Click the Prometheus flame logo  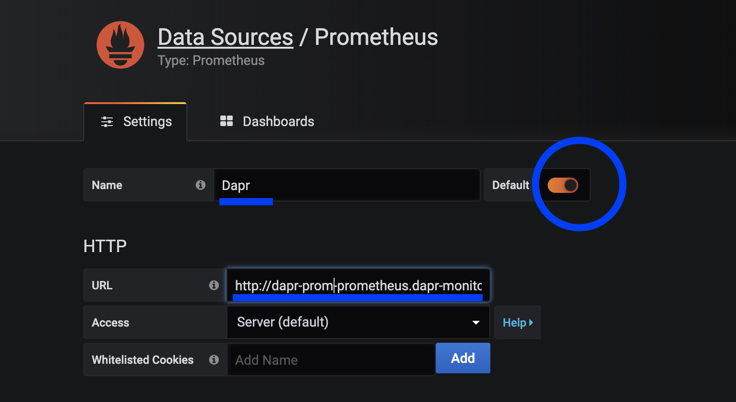click(120, 45)
